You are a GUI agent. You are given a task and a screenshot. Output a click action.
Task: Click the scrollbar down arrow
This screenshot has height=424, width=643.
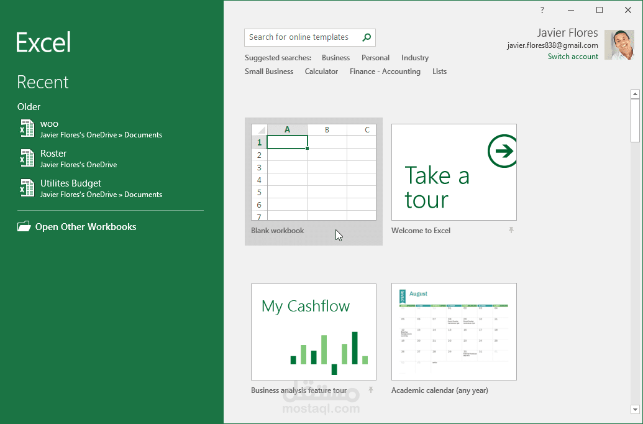(635, 409)
